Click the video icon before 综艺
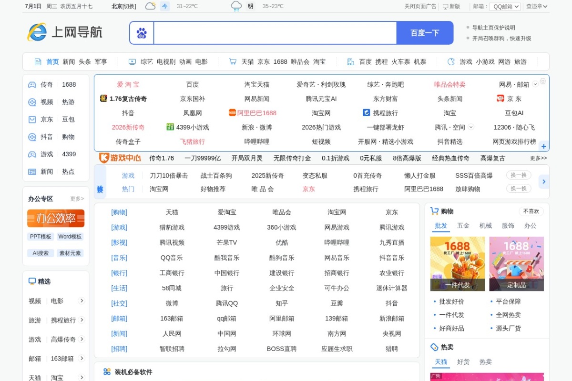572x381 pixels. tap(133, 62)
